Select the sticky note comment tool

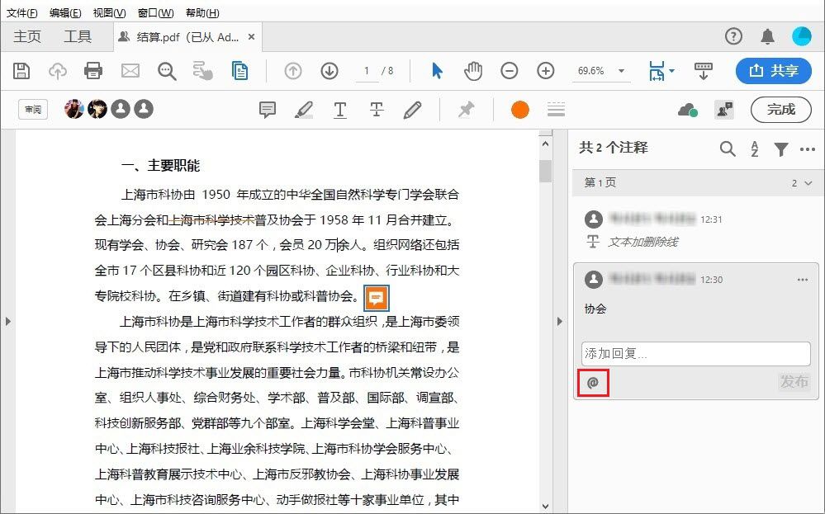[266, 109]
